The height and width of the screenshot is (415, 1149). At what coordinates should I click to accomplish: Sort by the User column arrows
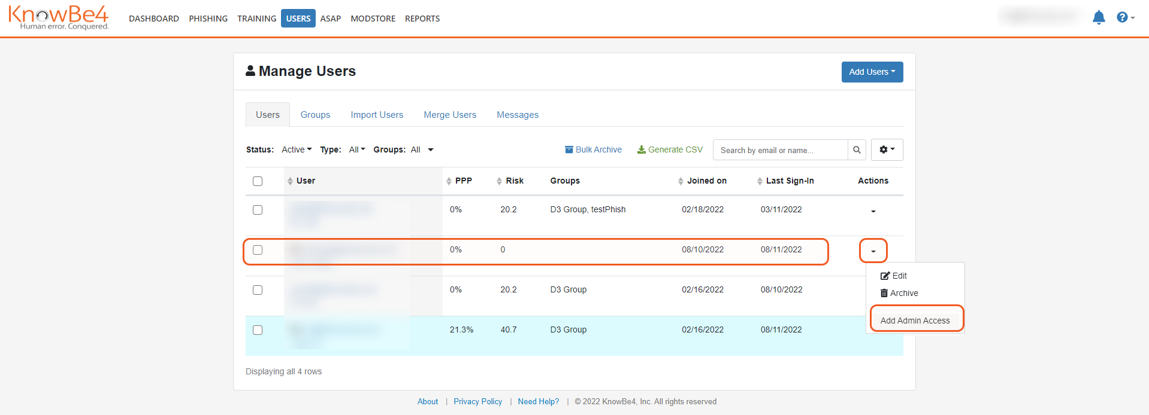(x=290, y=181)
